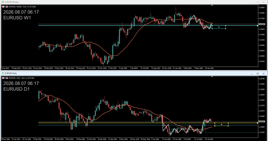This screenshot has height=141, width=268.
Task: Click the Weekly chart's one-click trading icon
Action: pyautogui.click(x=3, y=7)
